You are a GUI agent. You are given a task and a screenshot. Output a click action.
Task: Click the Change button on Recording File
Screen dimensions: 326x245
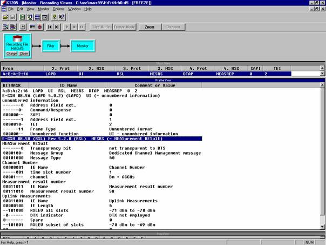12,54
